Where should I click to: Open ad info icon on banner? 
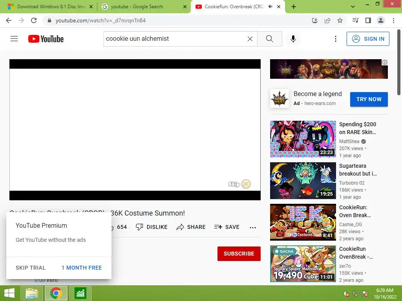(x=385, y=62)
